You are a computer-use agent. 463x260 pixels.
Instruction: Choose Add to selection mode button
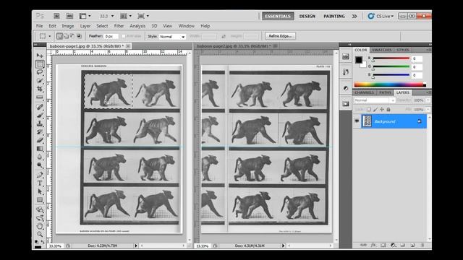point(66,36)
